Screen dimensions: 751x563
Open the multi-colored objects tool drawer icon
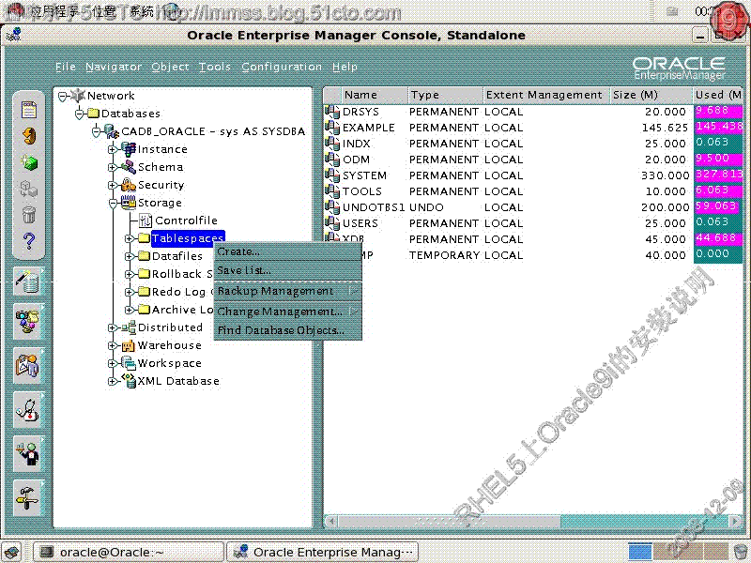(28, 321)
